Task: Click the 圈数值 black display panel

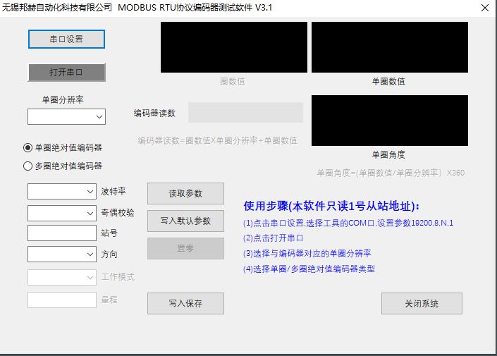Action: pyautogui.click(x=234, y=47)
